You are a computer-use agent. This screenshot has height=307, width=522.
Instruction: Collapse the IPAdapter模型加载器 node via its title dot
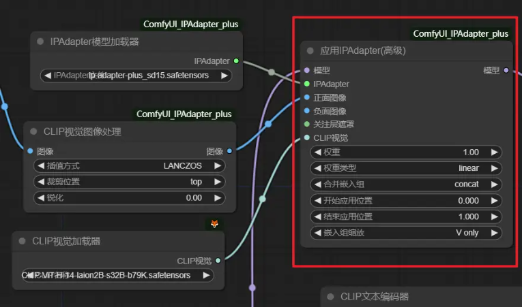(40, 42)
